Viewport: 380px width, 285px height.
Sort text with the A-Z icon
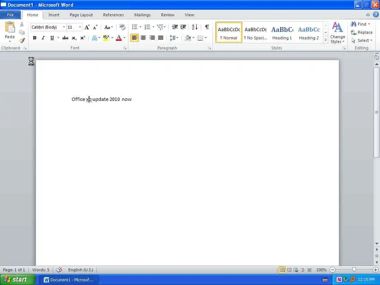pyautogui.click(x=194, y=27)
